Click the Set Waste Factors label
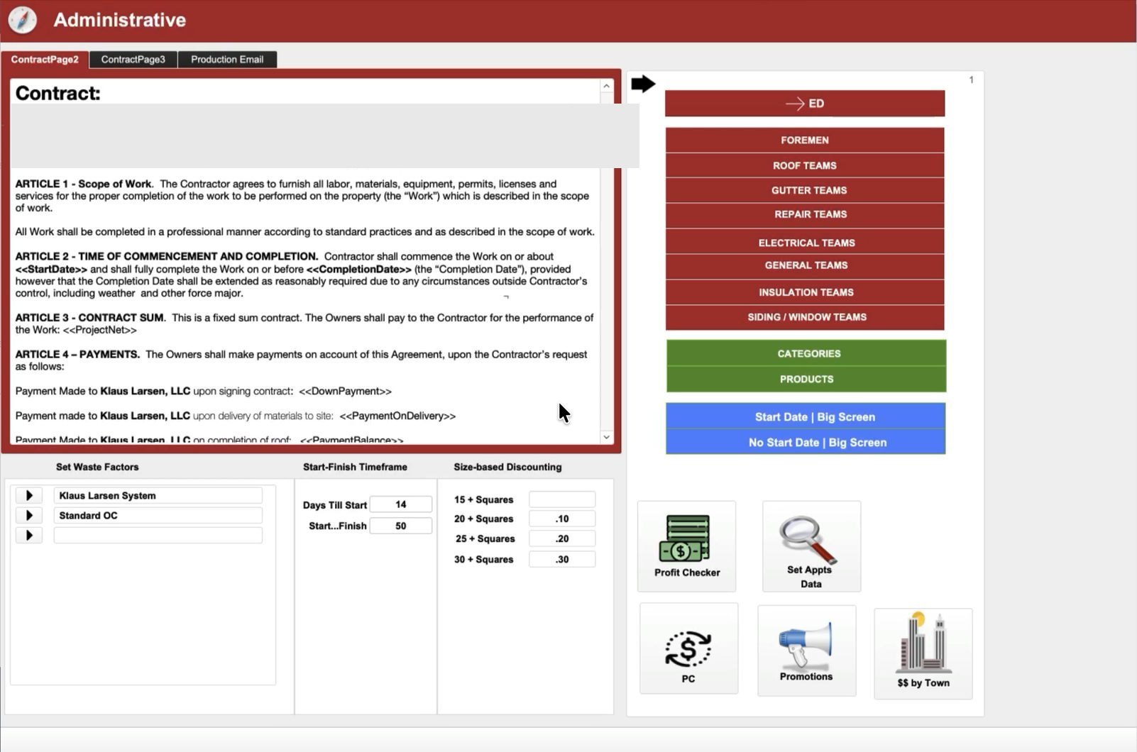1137x752 pixels. point(97,467)
